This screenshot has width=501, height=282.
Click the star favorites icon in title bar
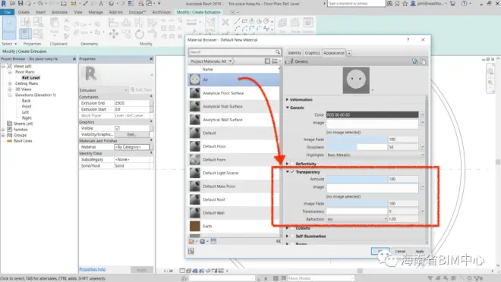(x=405, y=4)
